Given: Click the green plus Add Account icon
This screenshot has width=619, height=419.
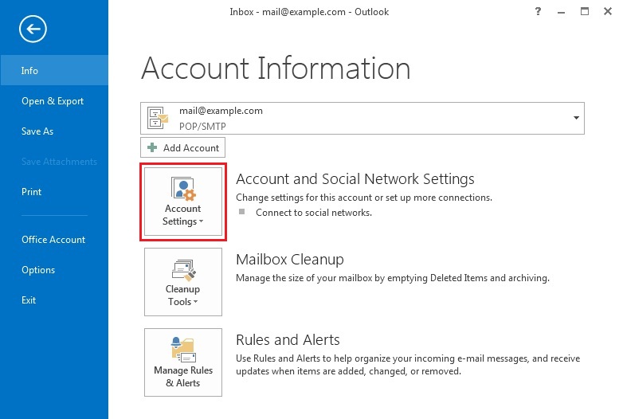Looking at the screenshot, I should click(x=152, y=147).
